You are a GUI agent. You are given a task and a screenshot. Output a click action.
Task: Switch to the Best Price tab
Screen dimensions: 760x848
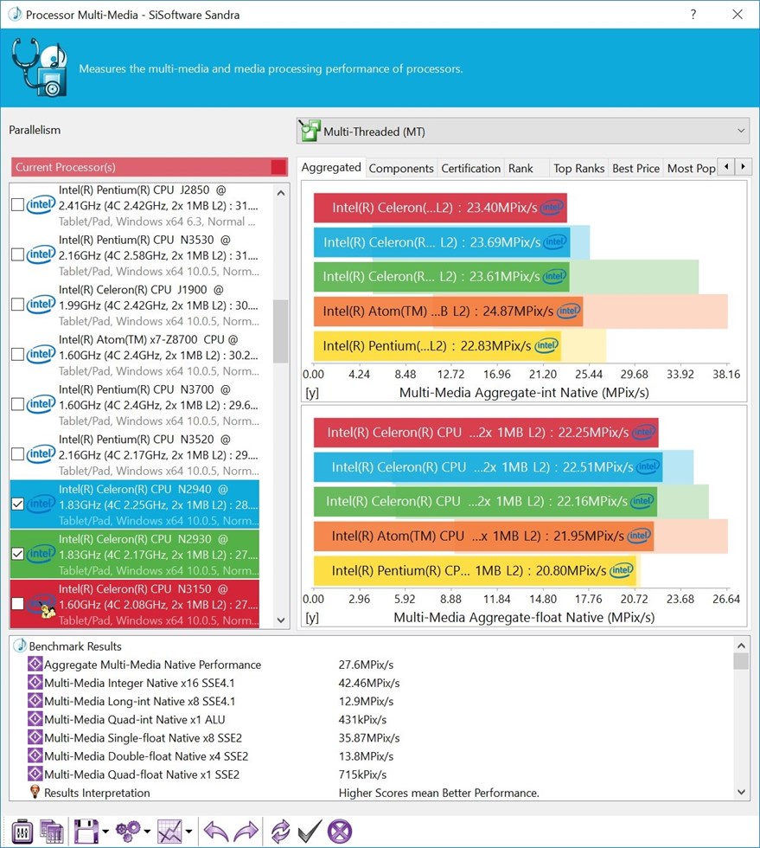[x=635, y=168]
